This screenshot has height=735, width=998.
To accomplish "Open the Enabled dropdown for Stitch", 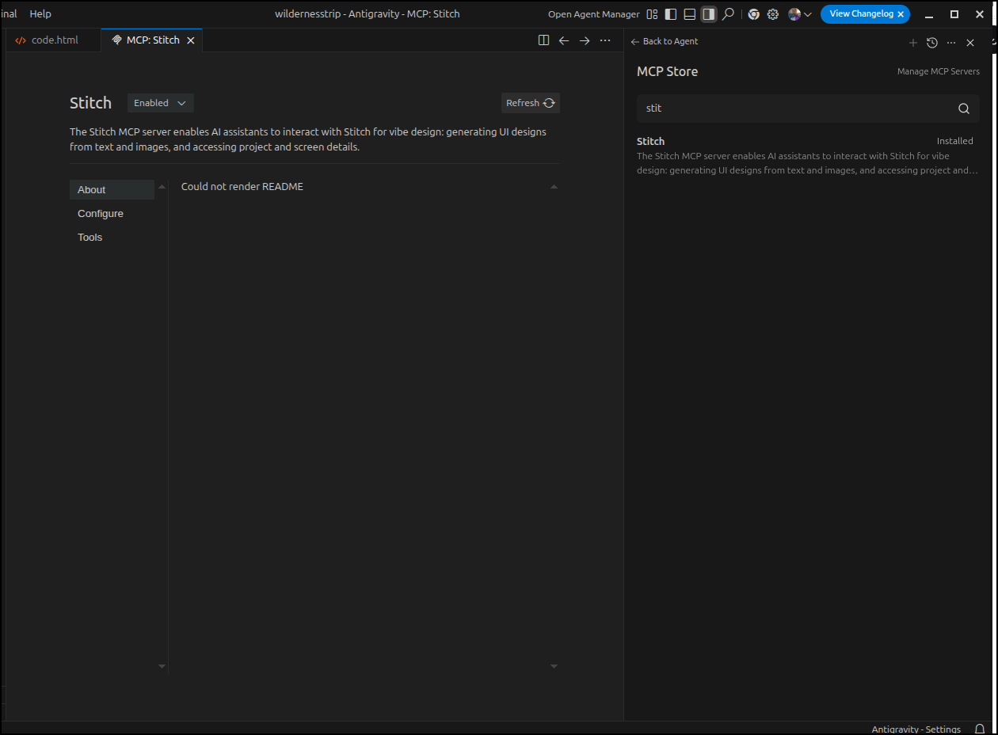I will tap(160, 103).
